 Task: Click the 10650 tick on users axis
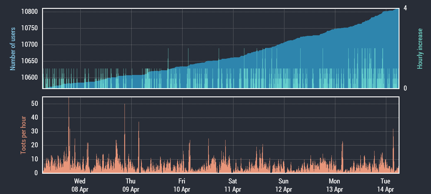click(29, 61)
